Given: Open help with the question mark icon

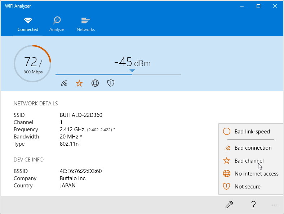Looking at the screenshot, I should tap(253, 205).
